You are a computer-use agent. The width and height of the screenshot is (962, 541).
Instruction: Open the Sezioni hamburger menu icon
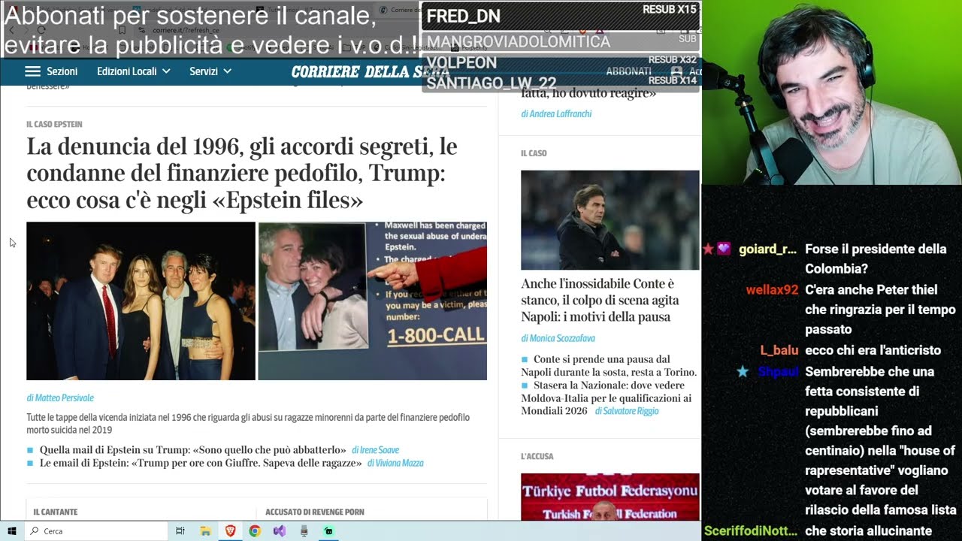click(x=32, y=71)
